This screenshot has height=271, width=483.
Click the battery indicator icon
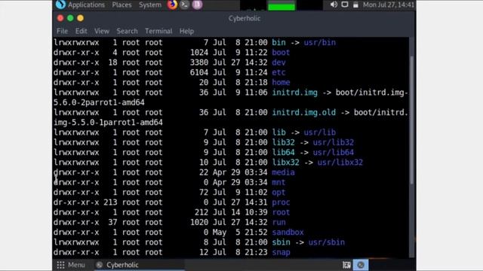[355, 5]
